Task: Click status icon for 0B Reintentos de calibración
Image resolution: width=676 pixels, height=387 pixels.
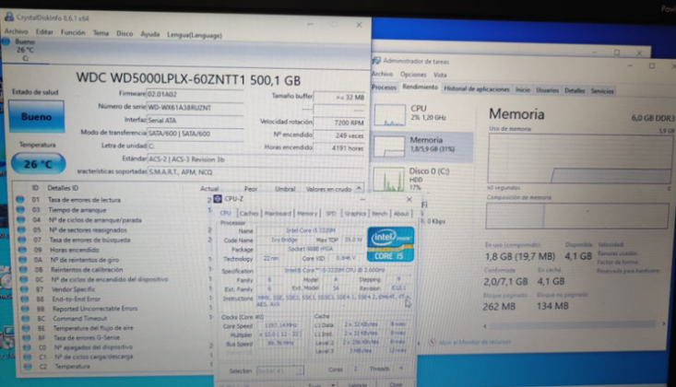Action: click(23, 269)
